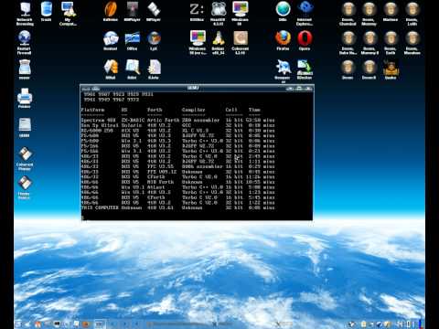Open the My Computer desktop icon

[x=68, y=13]
